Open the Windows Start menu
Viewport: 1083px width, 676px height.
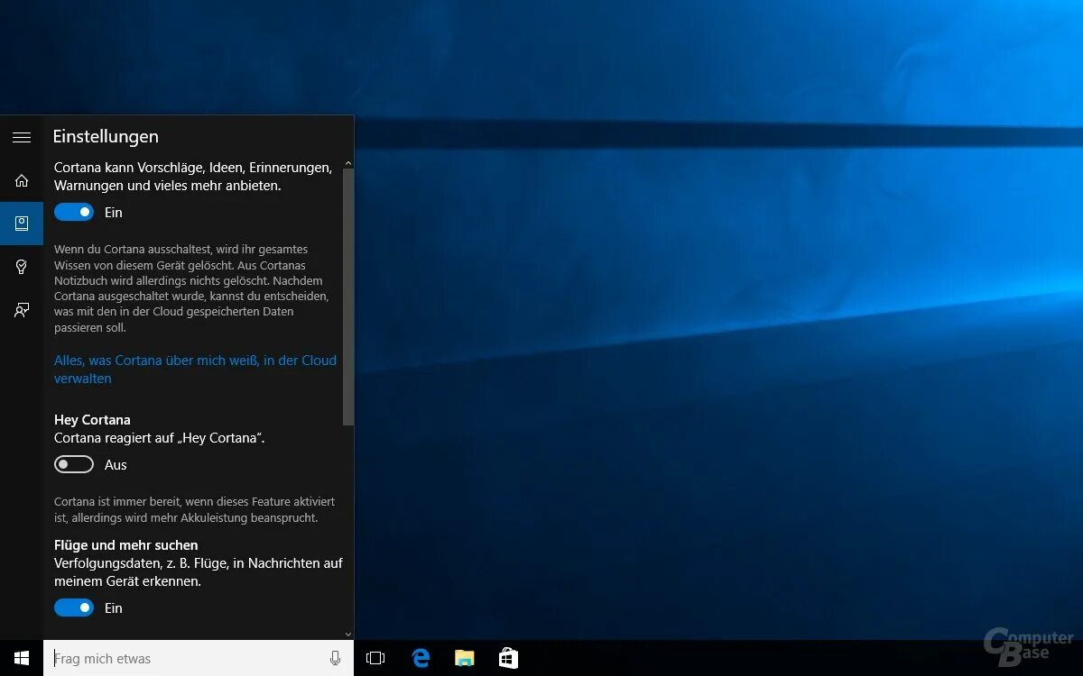coord(22,658)
